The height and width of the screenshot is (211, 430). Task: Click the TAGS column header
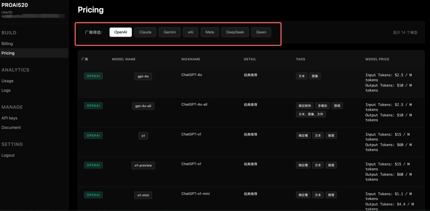[301, 59]
